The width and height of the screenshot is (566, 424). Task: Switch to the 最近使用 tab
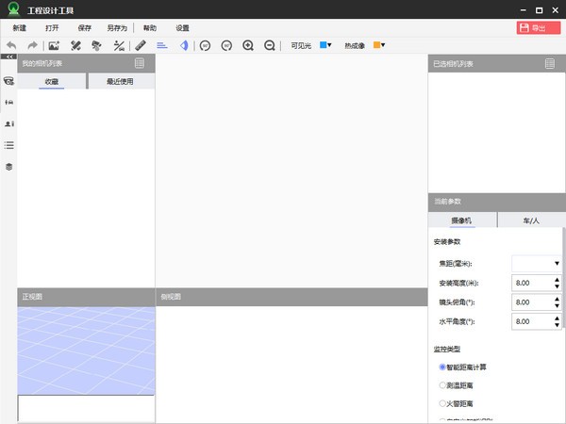tap(120, 82)
